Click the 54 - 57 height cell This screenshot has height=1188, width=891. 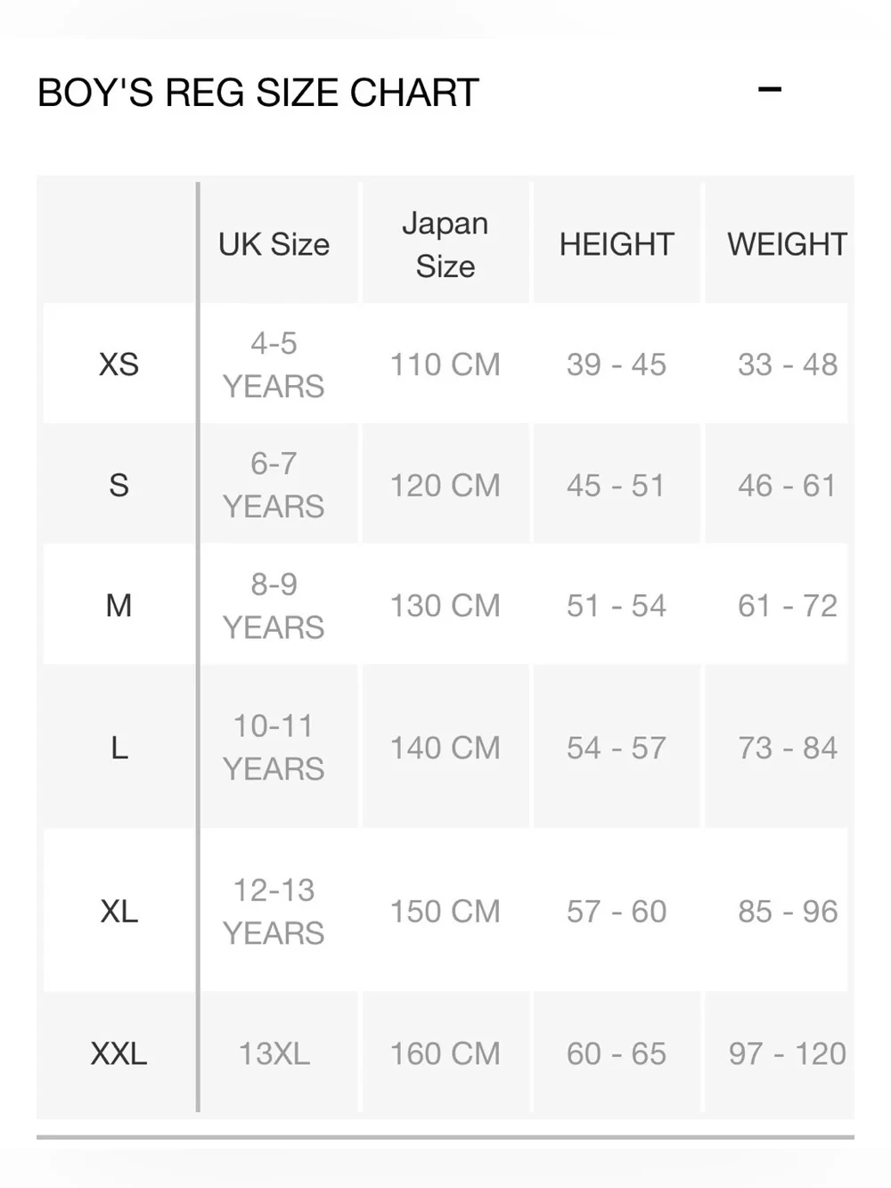coord(617,748)
